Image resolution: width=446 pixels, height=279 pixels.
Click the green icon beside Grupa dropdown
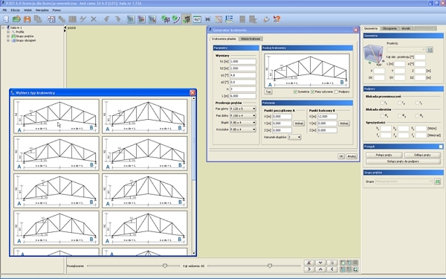(438, 182)
